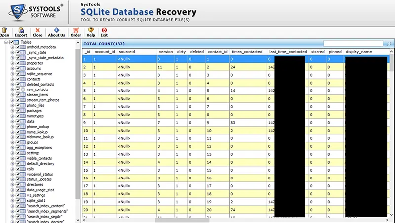Toggle the photo_files checkbox
Viewport: 395px width, 223px height.
pyautogui.click(x=18, y=105)
